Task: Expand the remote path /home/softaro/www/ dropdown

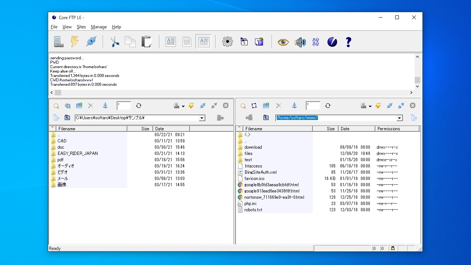Action: tap(400, 118)
